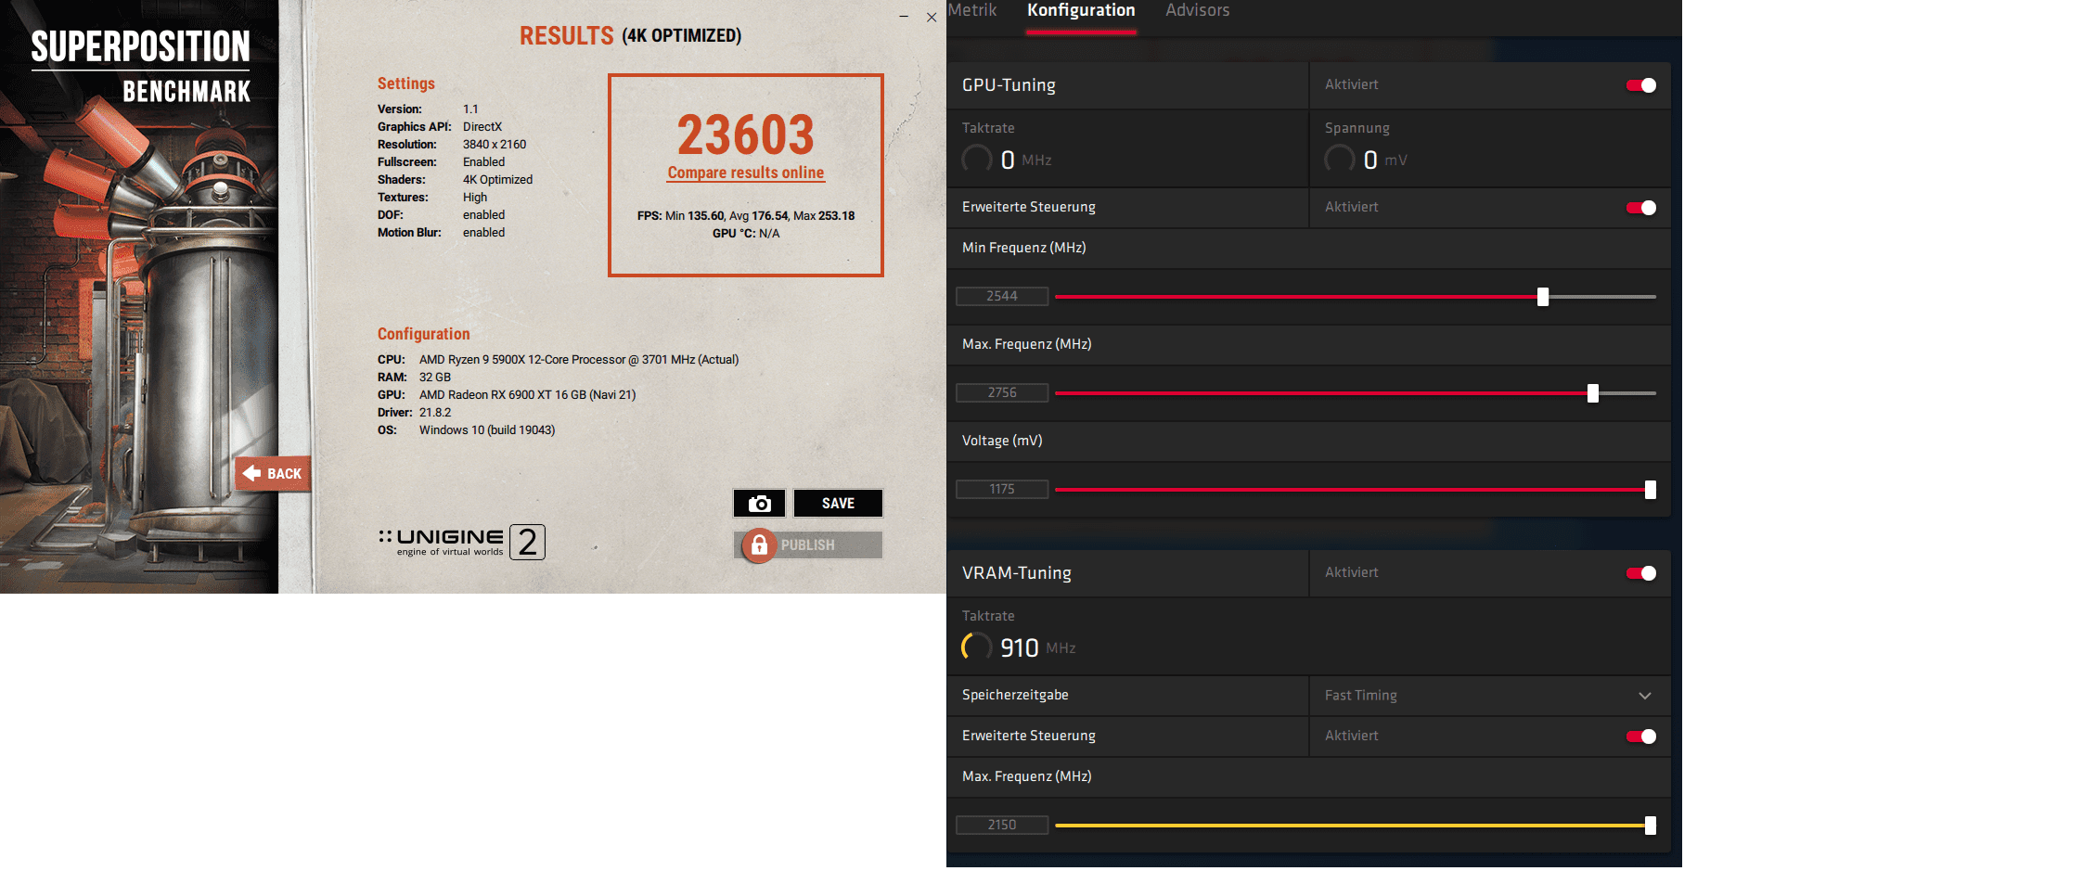The width and height of the screenshot is (2083, 871).
Task: Switch to the Metrik tab
Action: (971, 10)
